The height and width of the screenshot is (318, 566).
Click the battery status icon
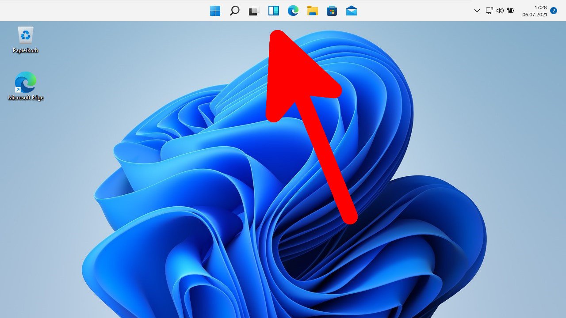(511, 11)
